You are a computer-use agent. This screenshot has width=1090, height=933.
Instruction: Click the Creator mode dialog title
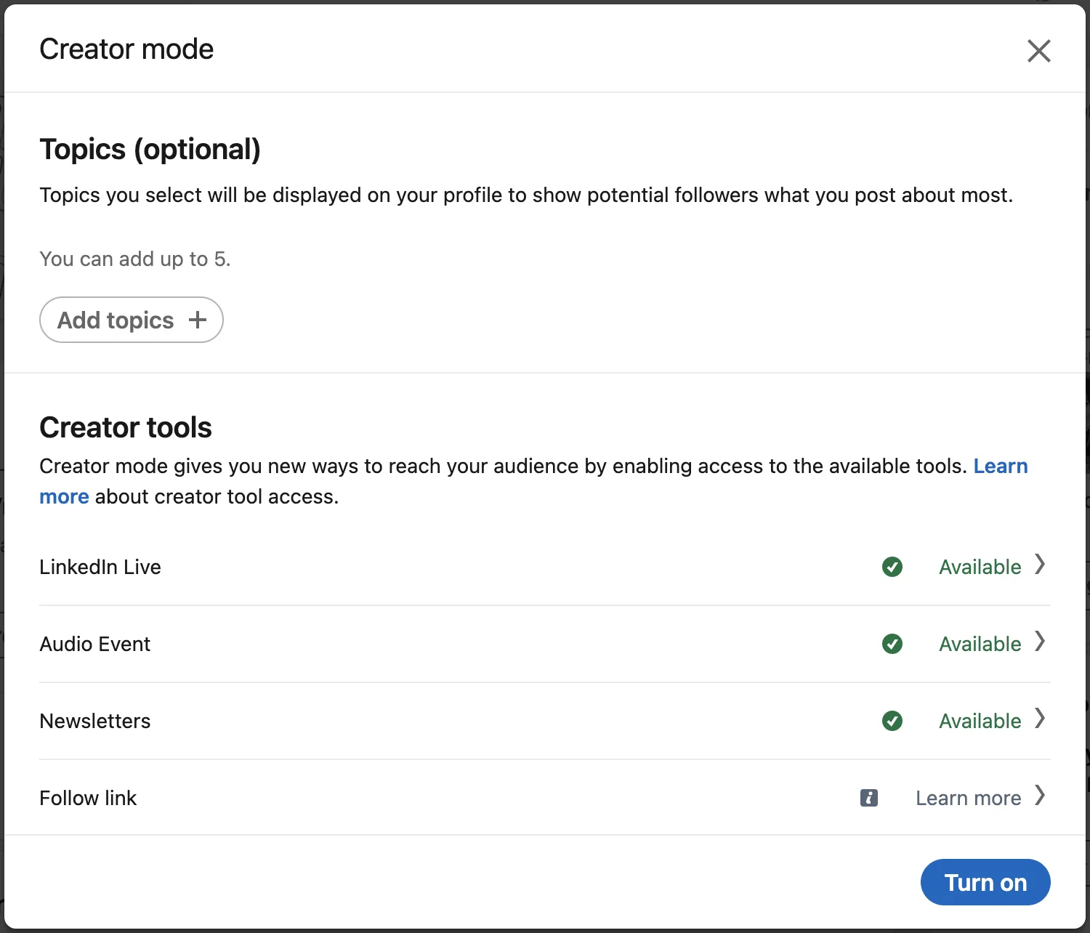pyautogui.click(x=126, y=49)
